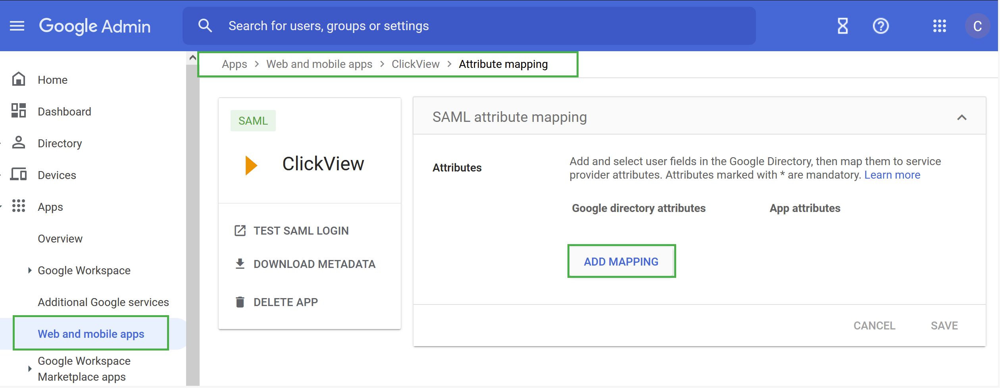Open Devices in the sidebar
Viewport: 1000px width, 389px height.
(x=57, y=175)
